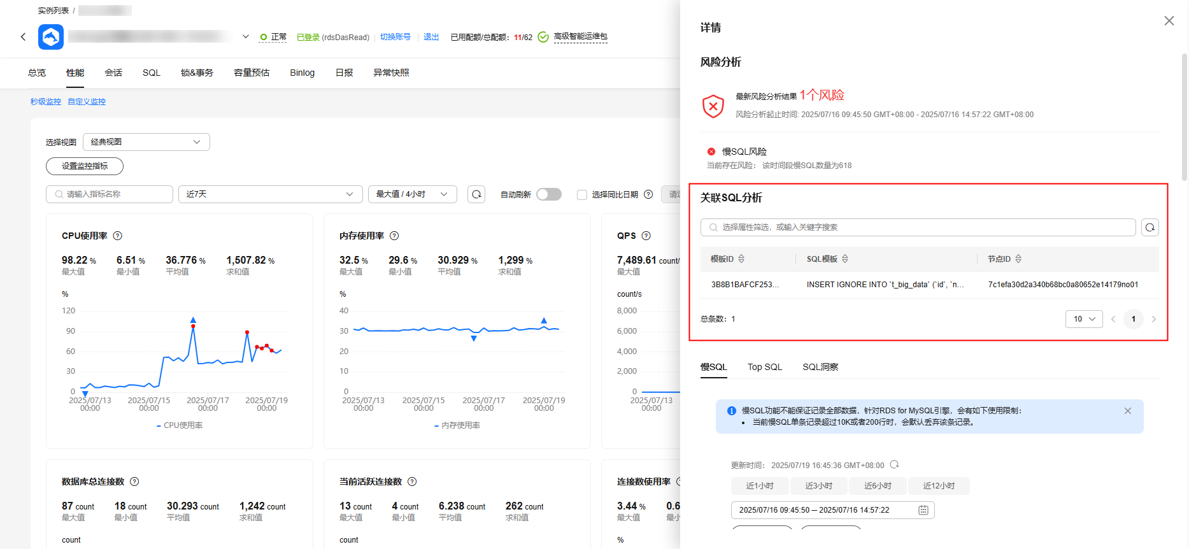This screenshot has height=549, width=1189.
Task: Show help for 数据库总连接数
Action: pos(134,481)
